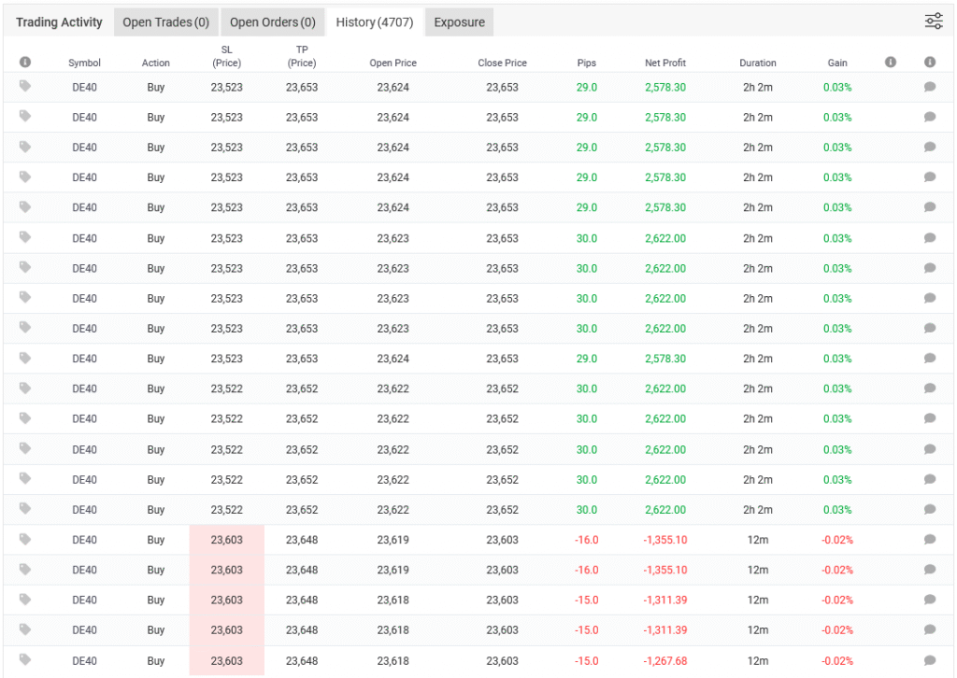The image size is (957, 678).
Task: Select the History (4707) tab
Action: 374,22
